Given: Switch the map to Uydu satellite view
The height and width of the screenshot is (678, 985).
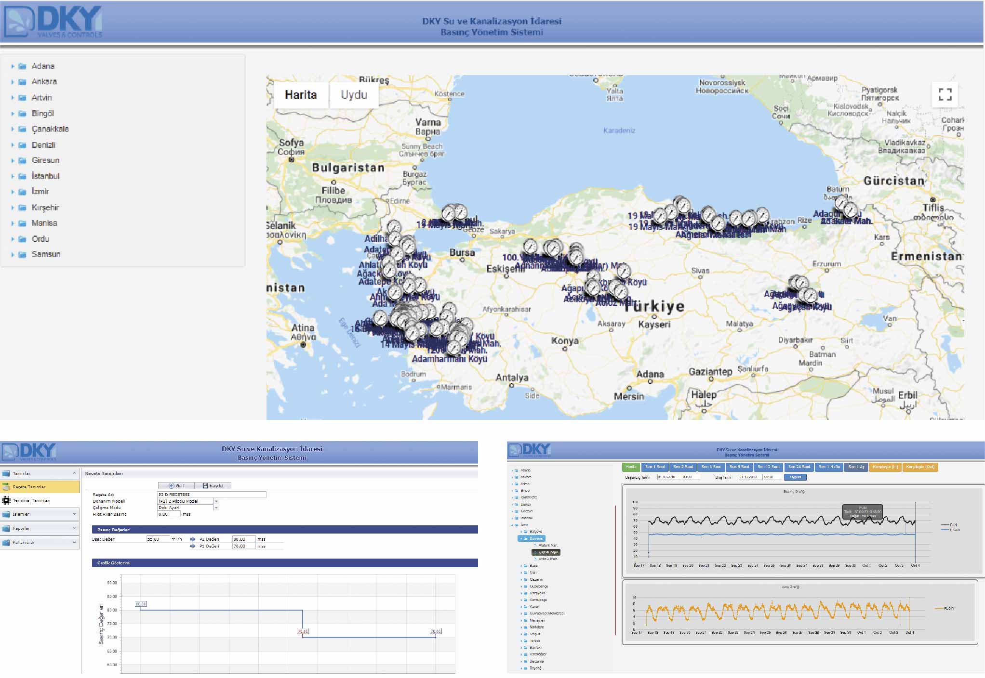Looking at the screenshot, I should coord(354,94).
